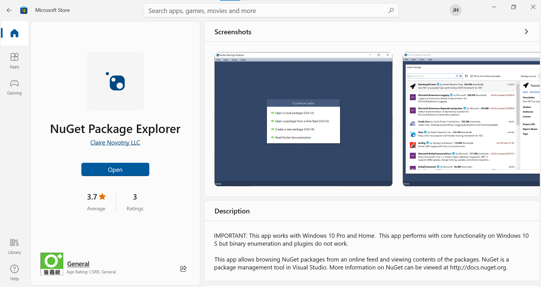Open the first screenshot preview

click(x=303, y=119)
